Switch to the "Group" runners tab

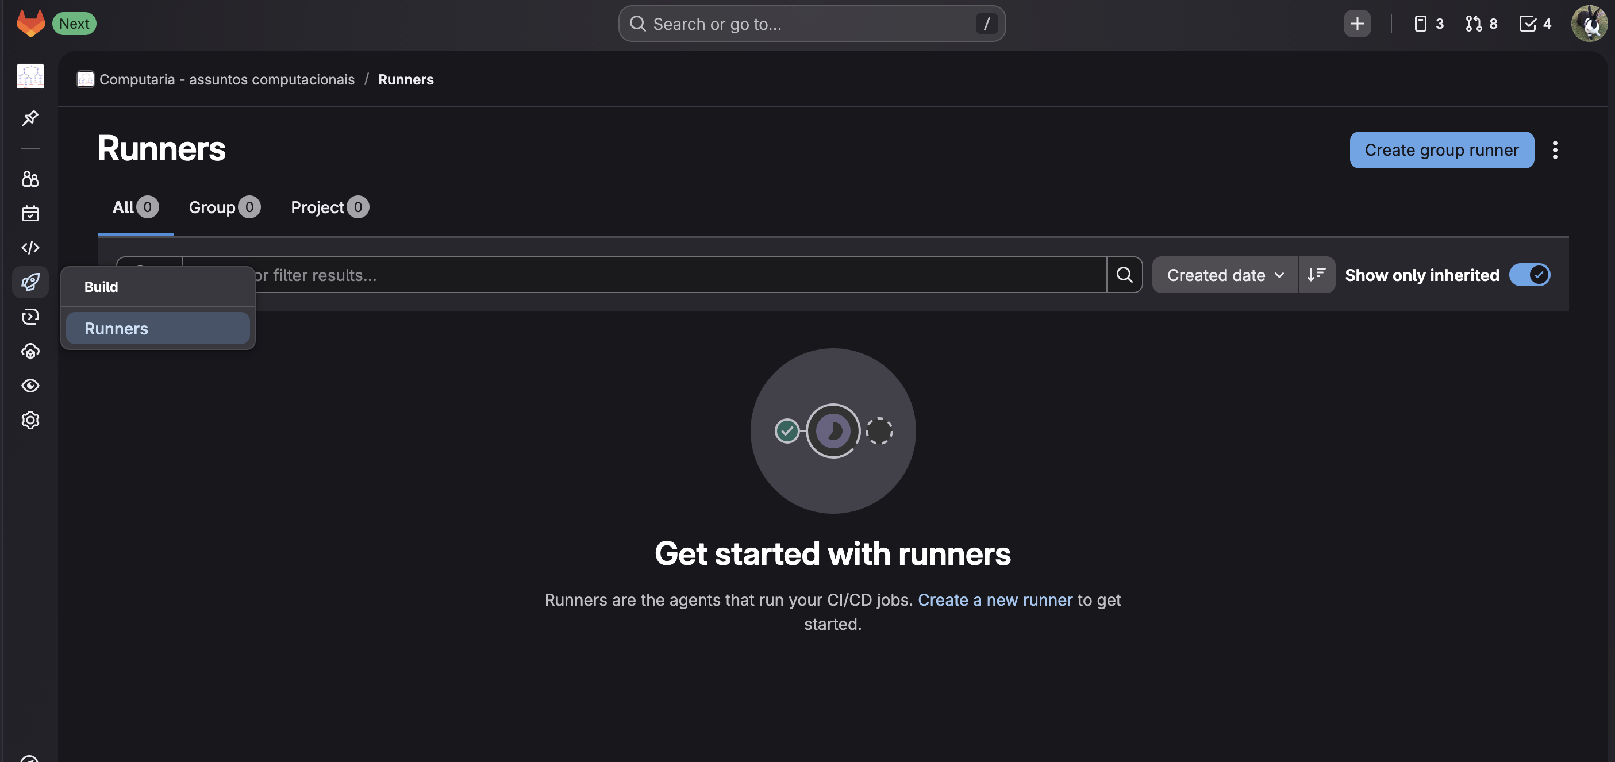(x=223, y=207)
